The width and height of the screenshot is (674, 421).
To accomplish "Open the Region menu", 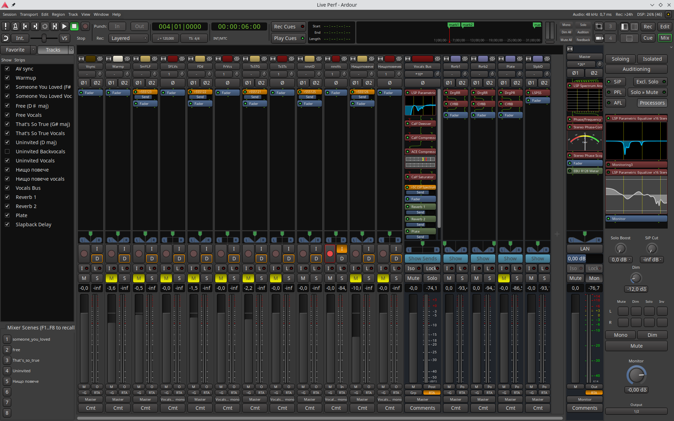I will [58, 14].
